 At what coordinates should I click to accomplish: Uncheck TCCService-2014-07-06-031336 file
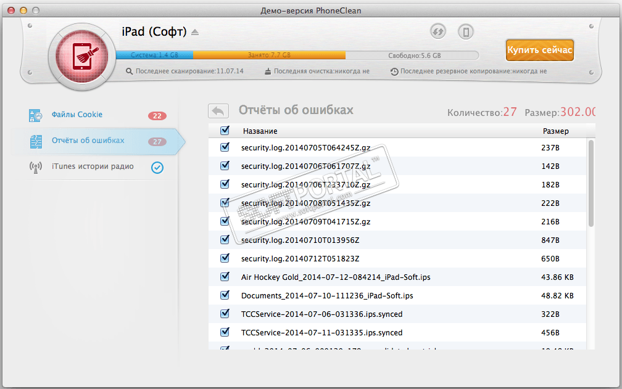(225, 313)
